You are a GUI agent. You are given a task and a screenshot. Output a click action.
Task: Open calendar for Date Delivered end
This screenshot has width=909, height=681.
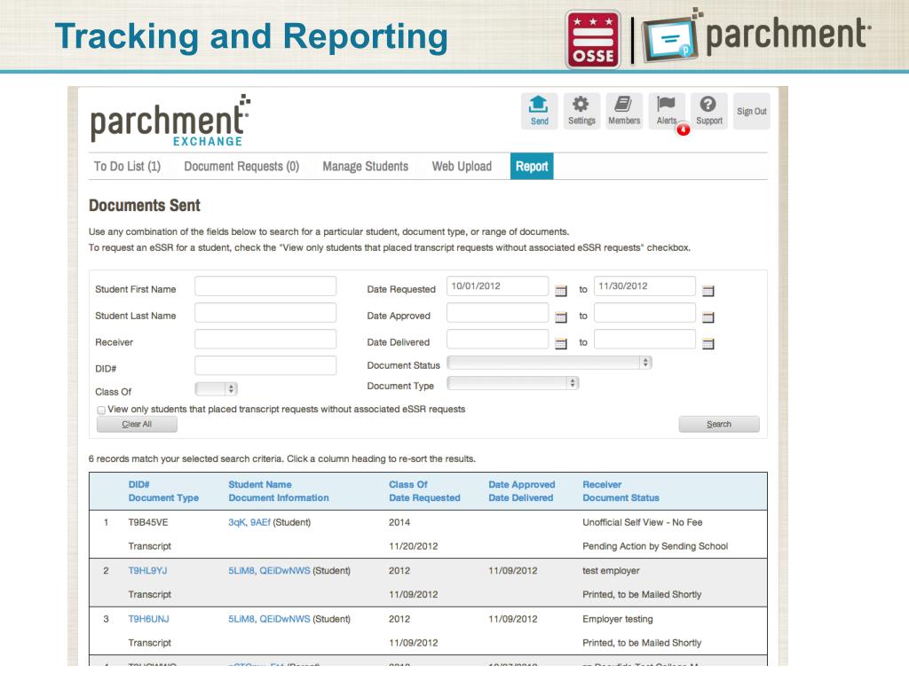707,344
